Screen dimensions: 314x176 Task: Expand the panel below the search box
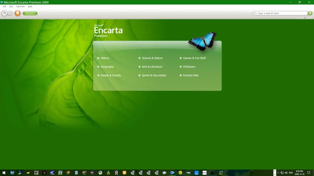pos(305,18)
